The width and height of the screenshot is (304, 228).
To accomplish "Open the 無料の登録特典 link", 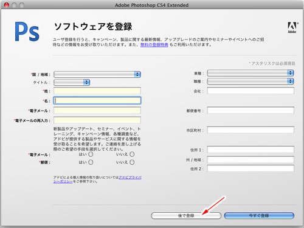I will click(154, 45).
